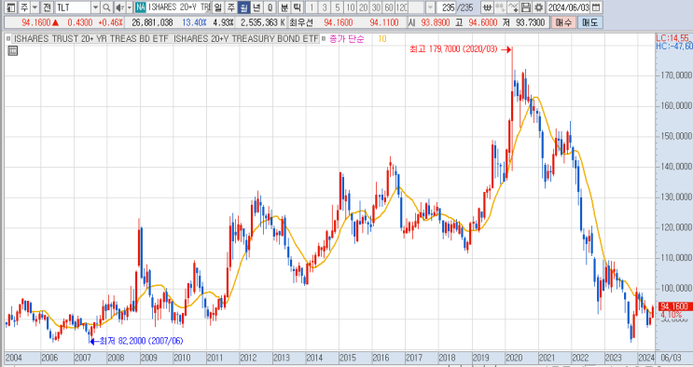This screenshot has height=367, width=693.
Task: Open symbol search with the magnifier icon
Action: pos(106,7)
